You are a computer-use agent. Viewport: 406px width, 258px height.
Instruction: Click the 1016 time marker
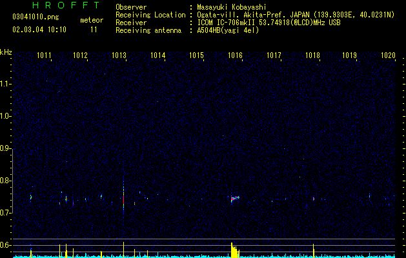pos(235,55)
